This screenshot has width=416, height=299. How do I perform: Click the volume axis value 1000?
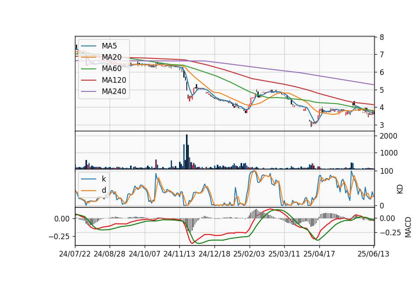[x=388, y=153]
